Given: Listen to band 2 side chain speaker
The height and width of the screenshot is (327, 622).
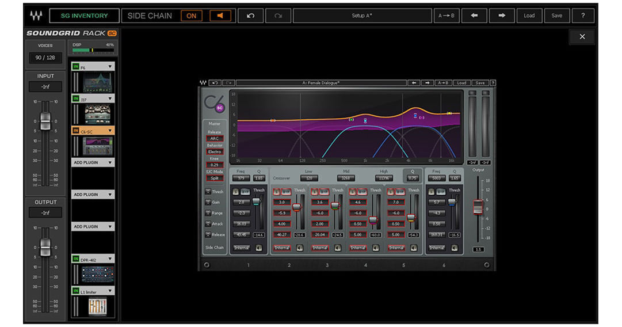Looking at the screenshot, I should click(x=300, y=248).
